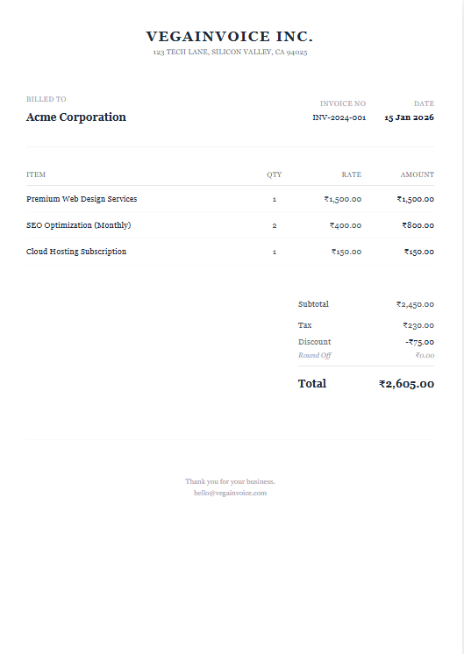Click the 'Round Off' label
The height and width of the screenshot is (654, 464).
(315, 355)
